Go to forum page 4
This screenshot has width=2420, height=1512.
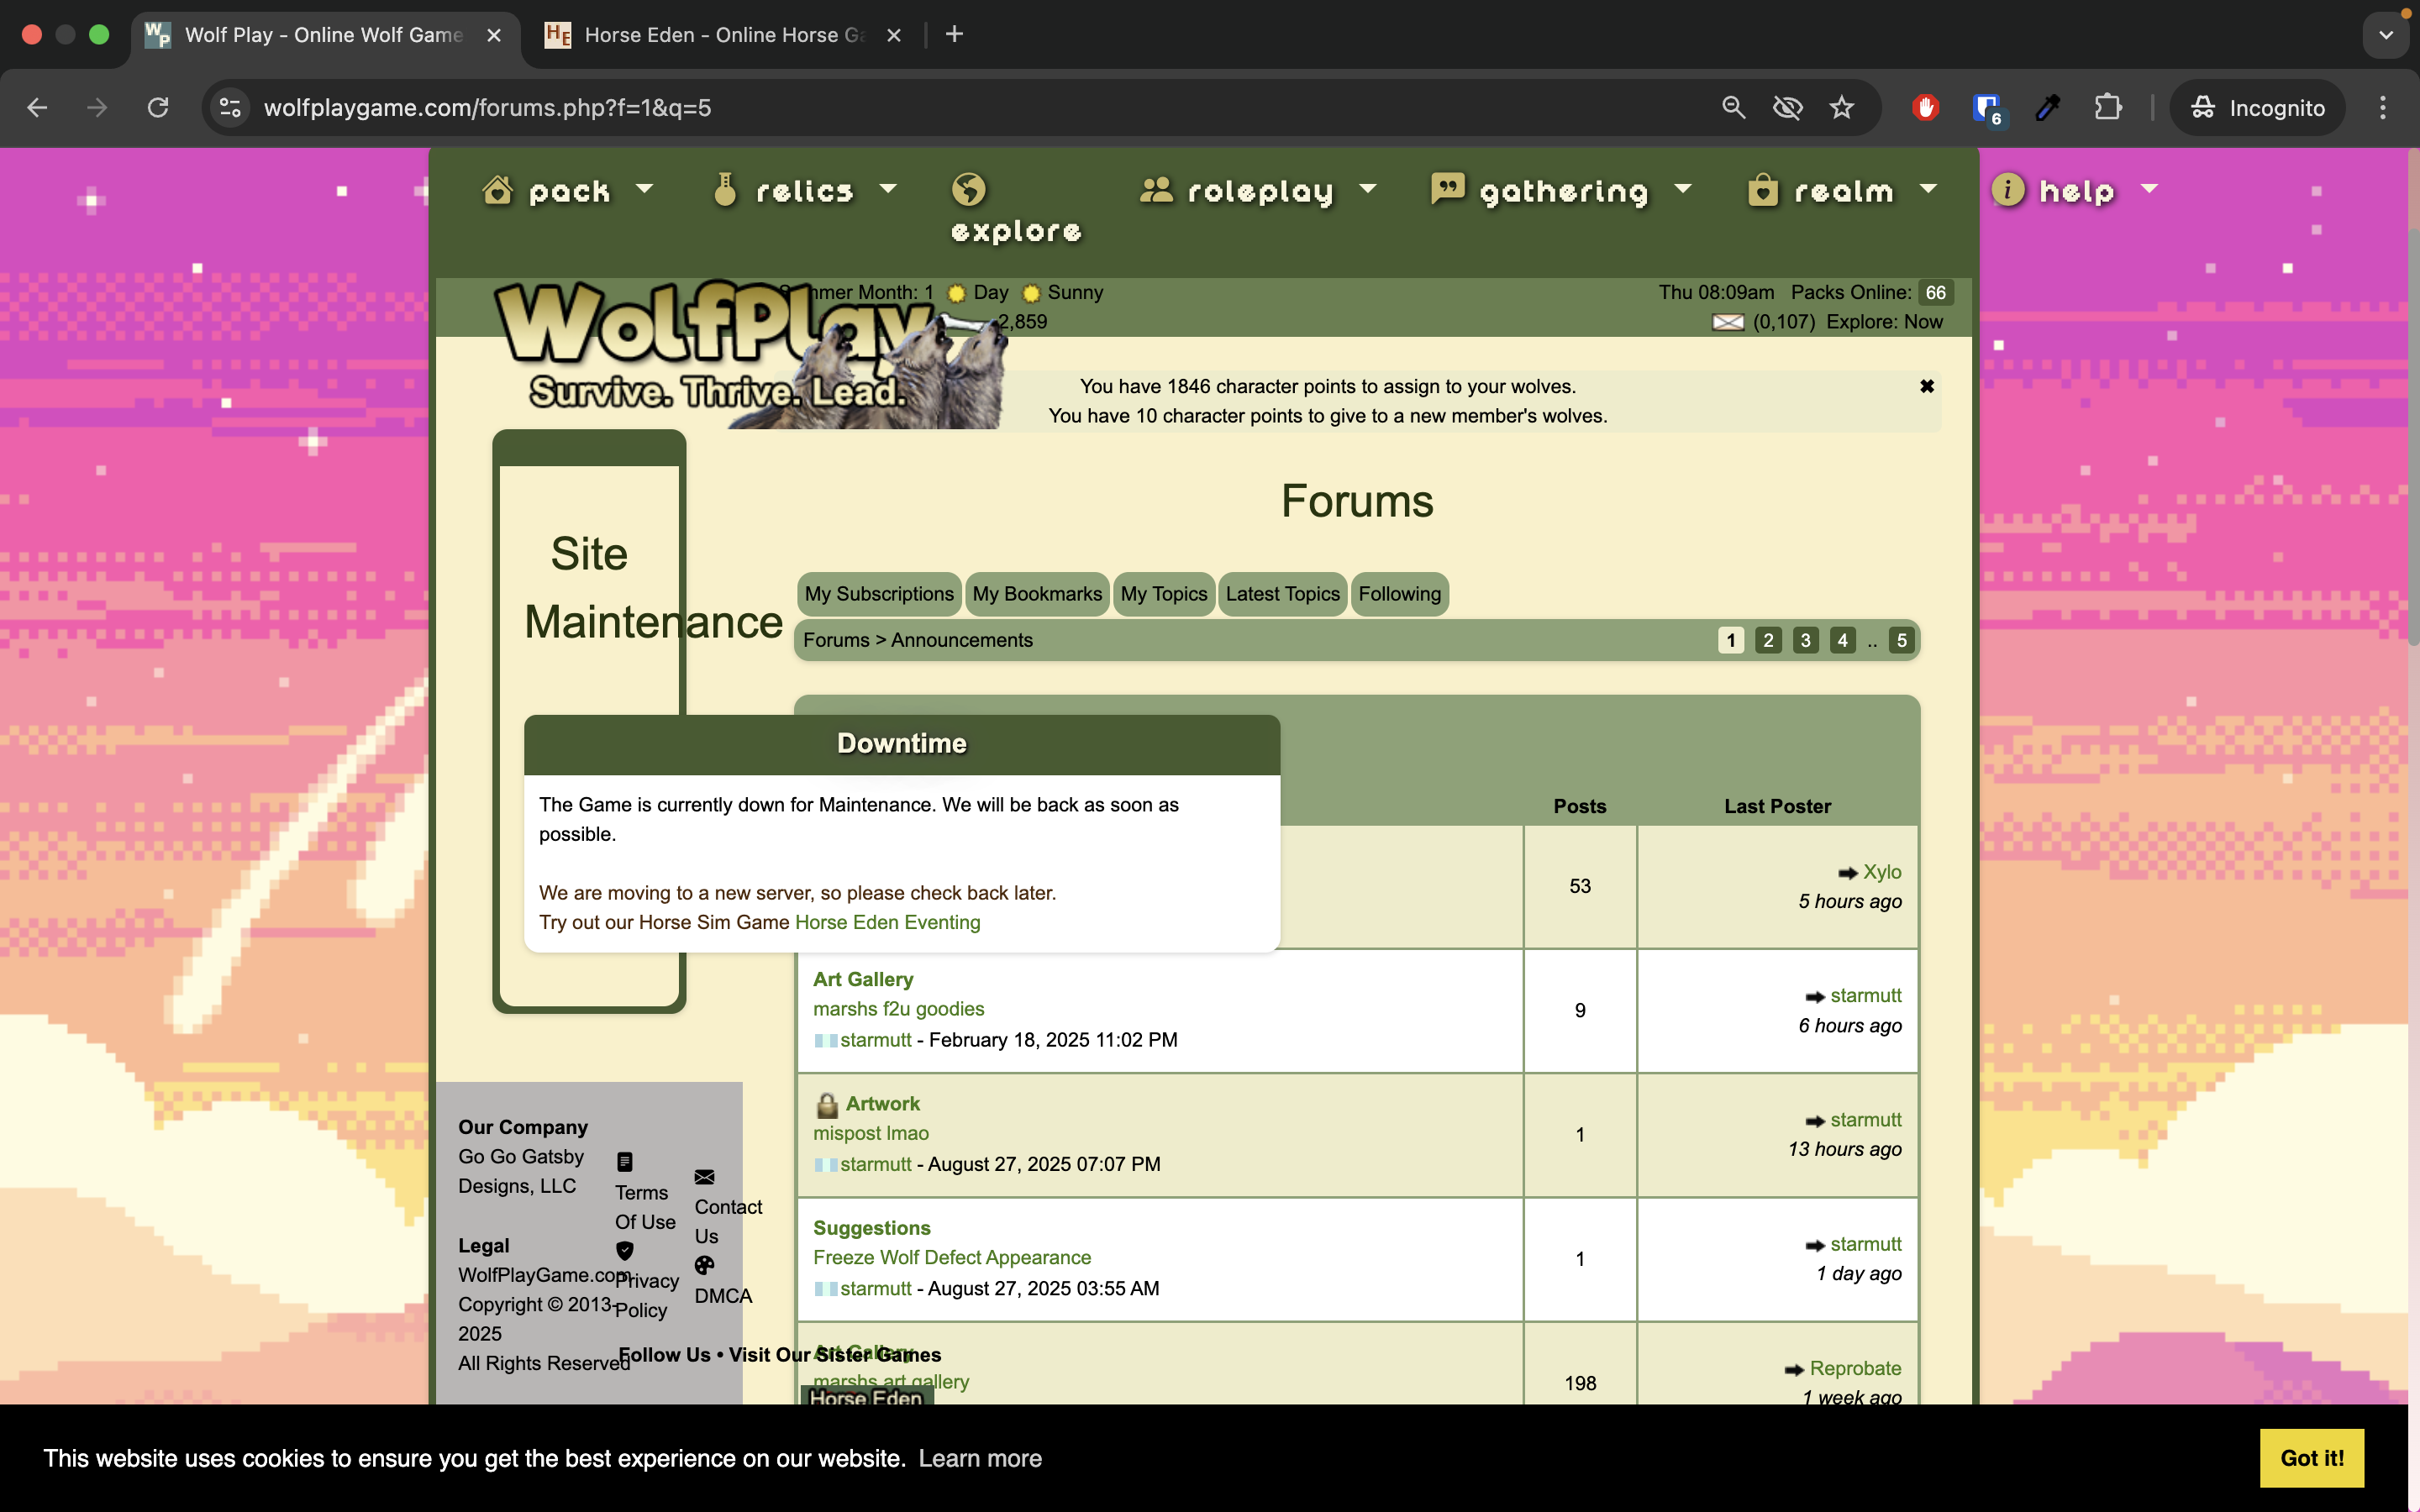click(x=1842, y=640)
